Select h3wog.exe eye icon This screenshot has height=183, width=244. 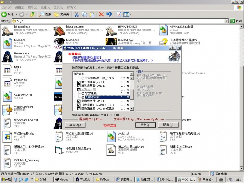(59, 42)
